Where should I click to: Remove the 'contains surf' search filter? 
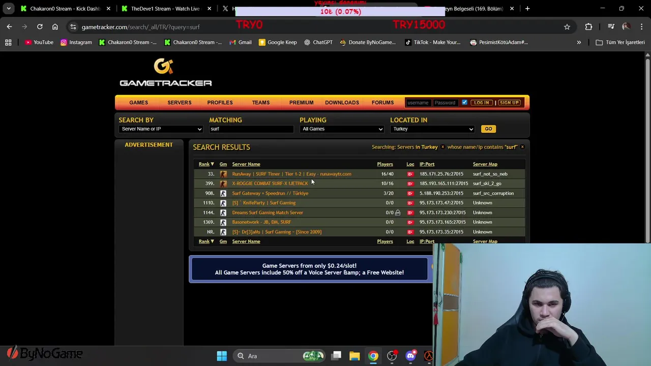pos(522,147)
